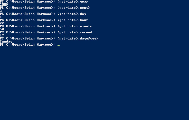Click the second output value 19
This screenshot has width=189, height=120.
click(2, 35)
